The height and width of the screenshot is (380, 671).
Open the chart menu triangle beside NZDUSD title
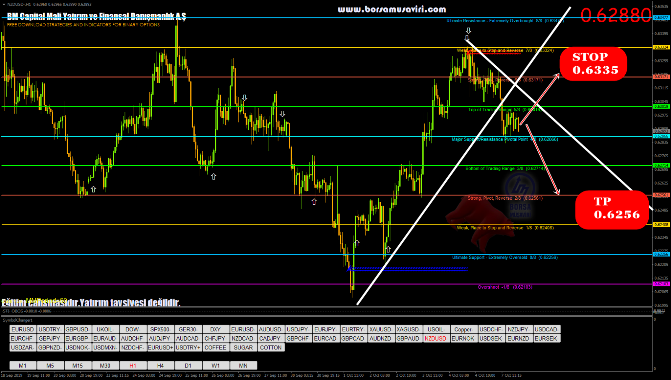click(x=4, y=4)
